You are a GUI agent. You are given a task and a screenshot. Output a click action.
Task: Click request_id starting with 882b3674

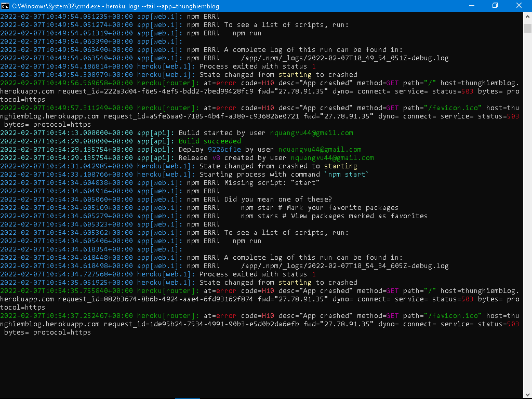pyautogui.click(x=156, y=299)
